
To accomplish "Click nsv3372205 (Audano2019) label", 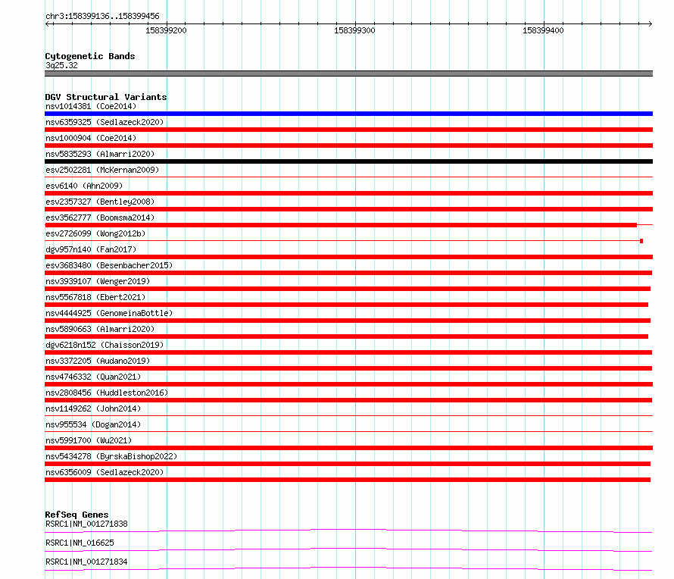I will click(98, 361).
